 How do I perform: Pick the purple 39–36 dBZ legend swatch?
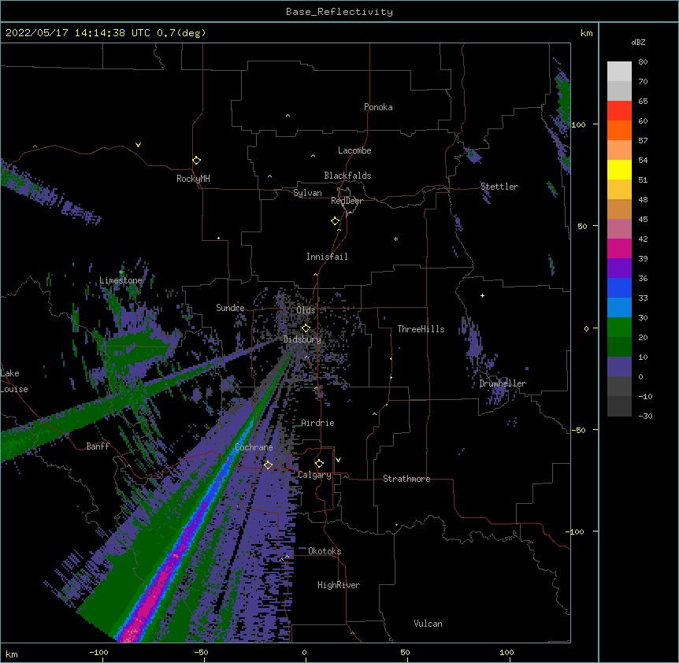(619, 268)
